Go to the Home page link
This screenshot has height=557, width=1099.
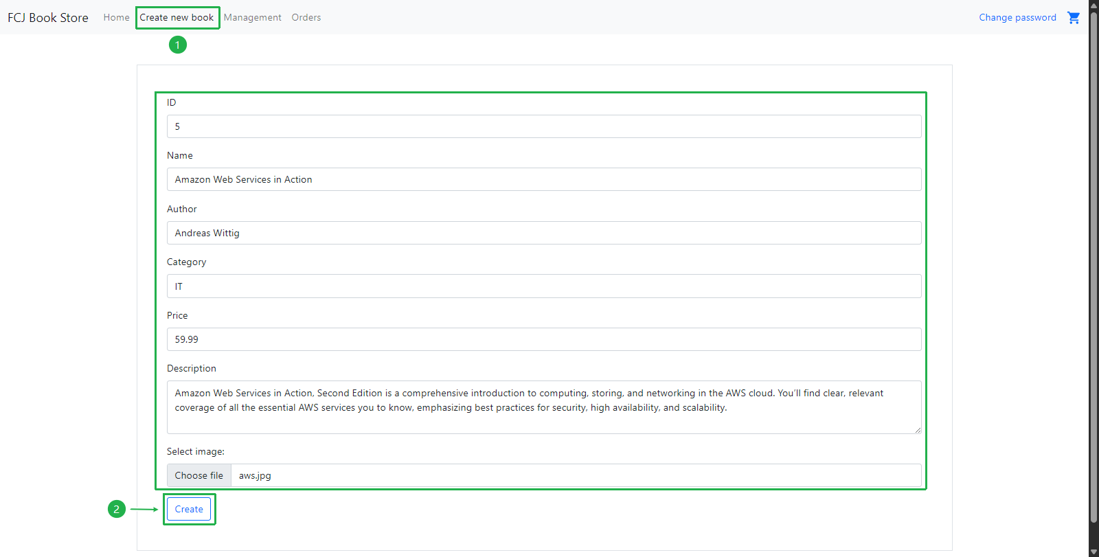coord(116,17)
